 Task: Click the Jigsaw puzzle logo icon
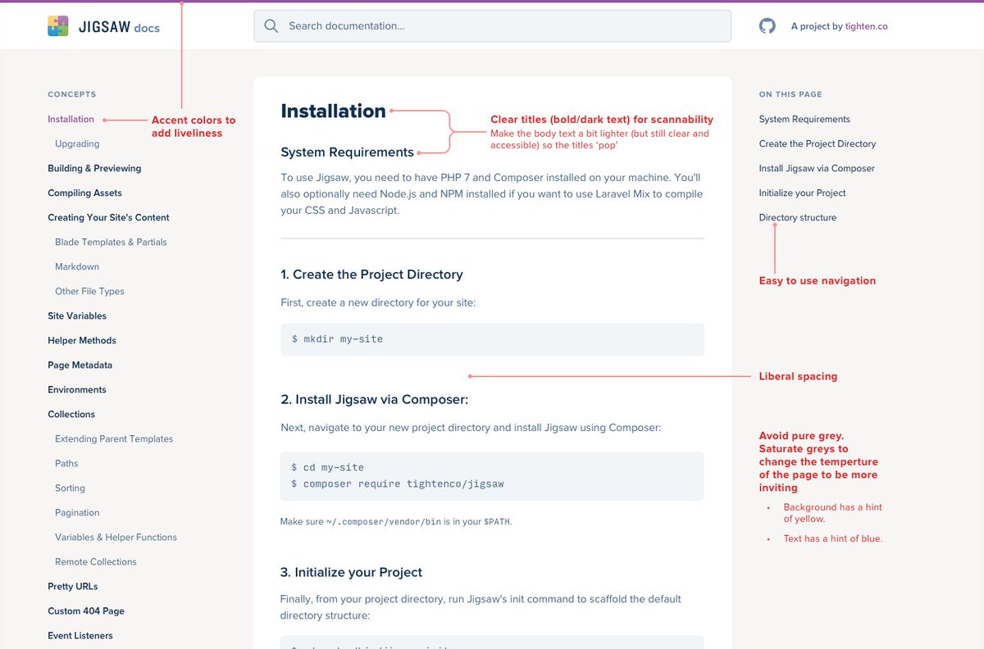58,26
